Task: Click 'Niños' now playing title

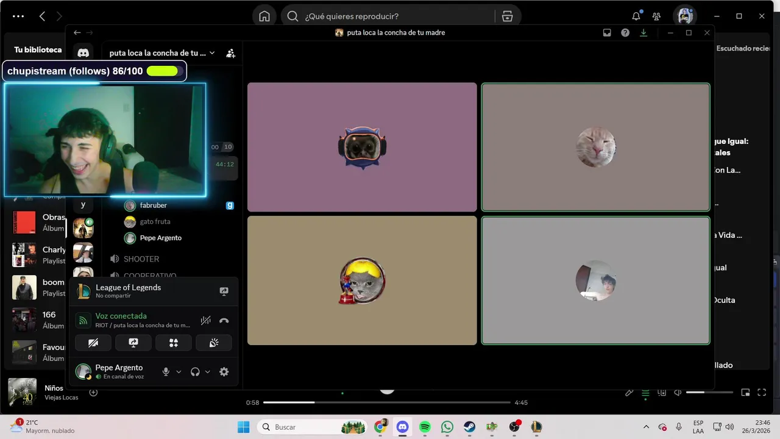Action: [54, 388]
